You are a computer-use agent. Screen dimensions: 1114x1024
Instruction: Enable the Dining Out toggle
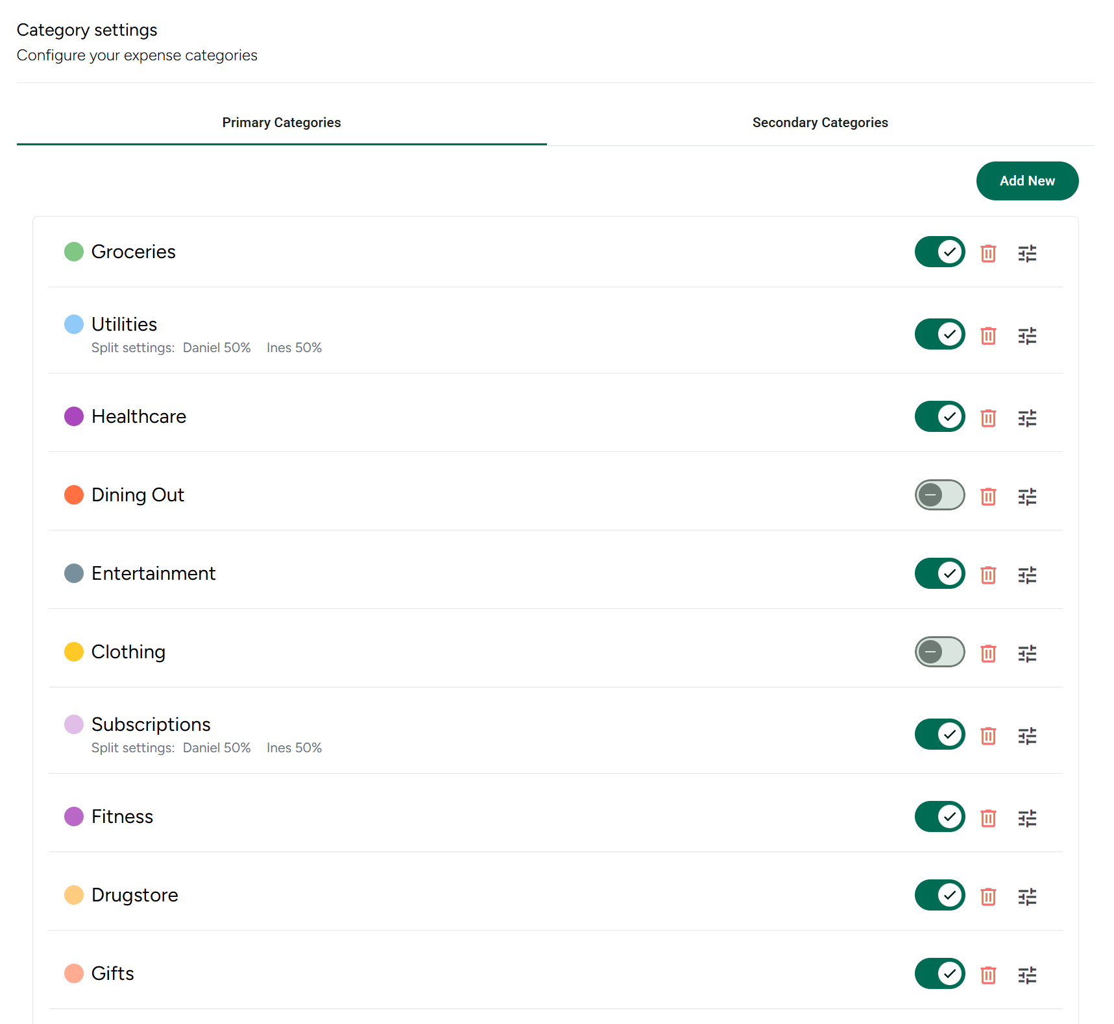(x=939, y=495)
